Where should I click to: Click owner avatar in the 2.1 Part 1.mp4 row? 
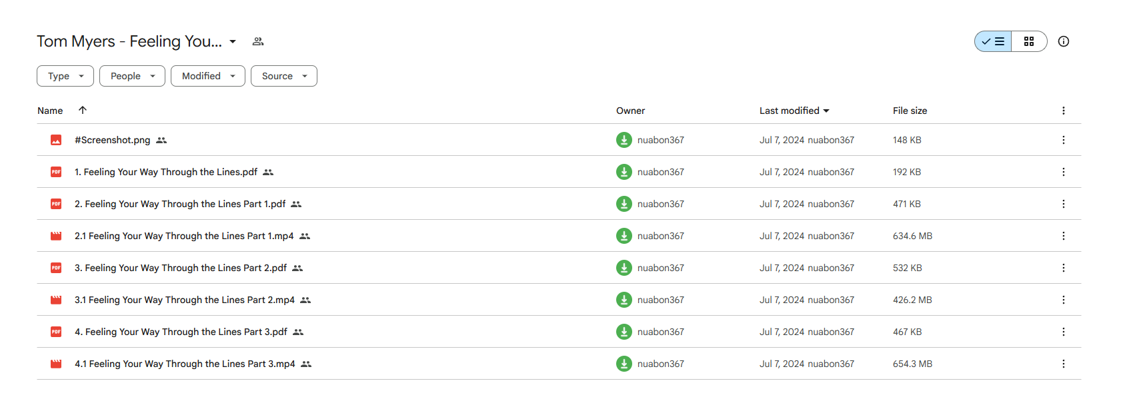(x=624, y=236)
